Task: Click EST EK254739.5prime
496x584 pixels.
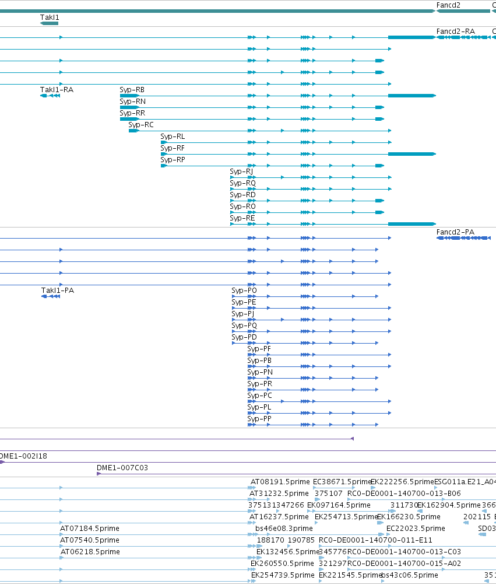Action: pyautogui.click(x=283, y=575)
